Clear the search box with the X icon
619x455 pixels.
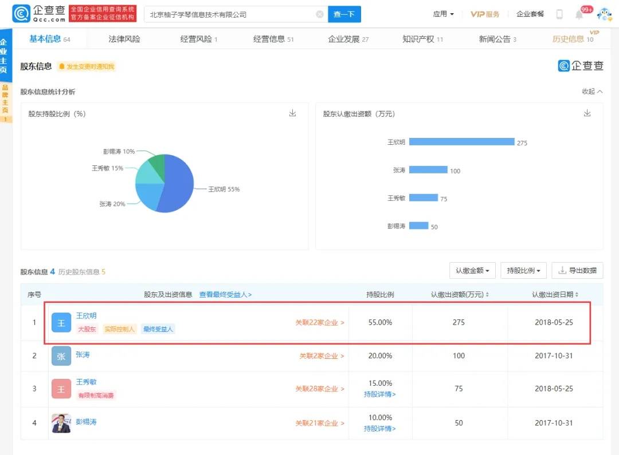point(320,14)
